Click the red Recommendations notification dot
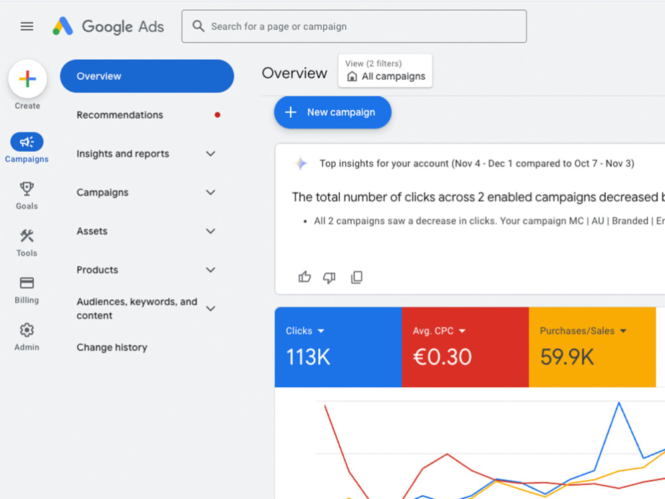665x499 pixels. pyautogui.click(x=217, y=115)
